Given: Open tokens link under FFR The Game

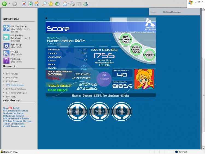Looking at the screenshot, I should [x=27, y=29].
